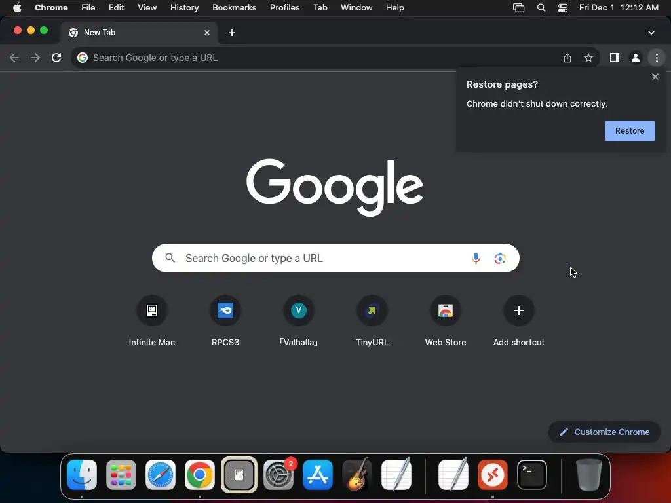Screen dimensions: 671x503
Task: Open Chrome's three-dot menu
Action: click(657, 58)
